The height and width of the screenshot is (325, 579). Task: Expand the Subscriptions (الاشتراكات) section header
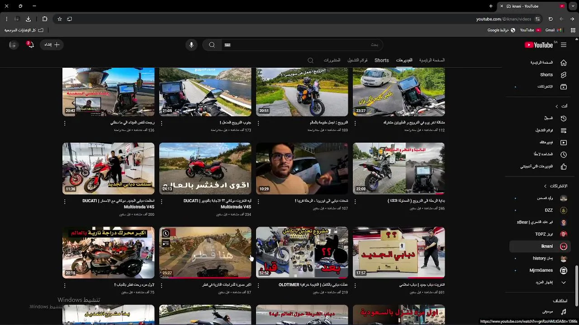pyautogui.click(x=555, y=186)
